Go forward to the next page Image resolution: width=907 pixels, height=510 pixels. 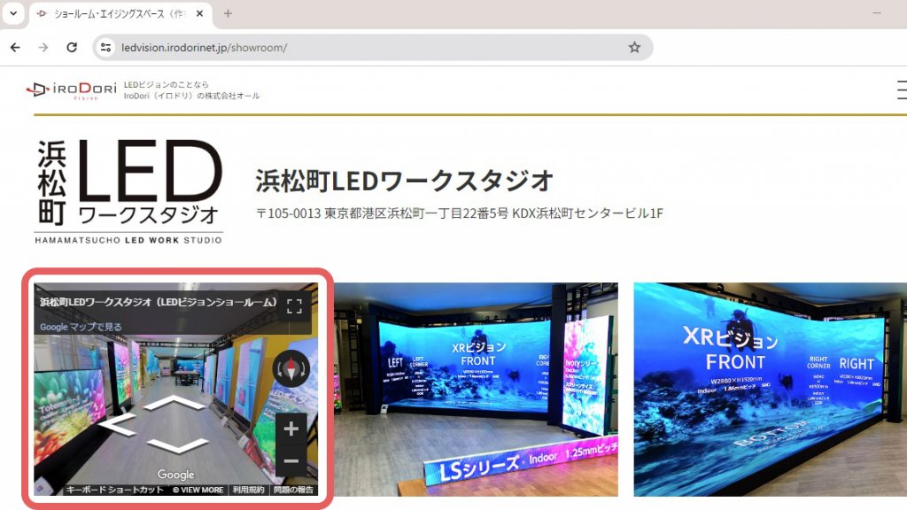pyautogui.click(x=43, y=48)
